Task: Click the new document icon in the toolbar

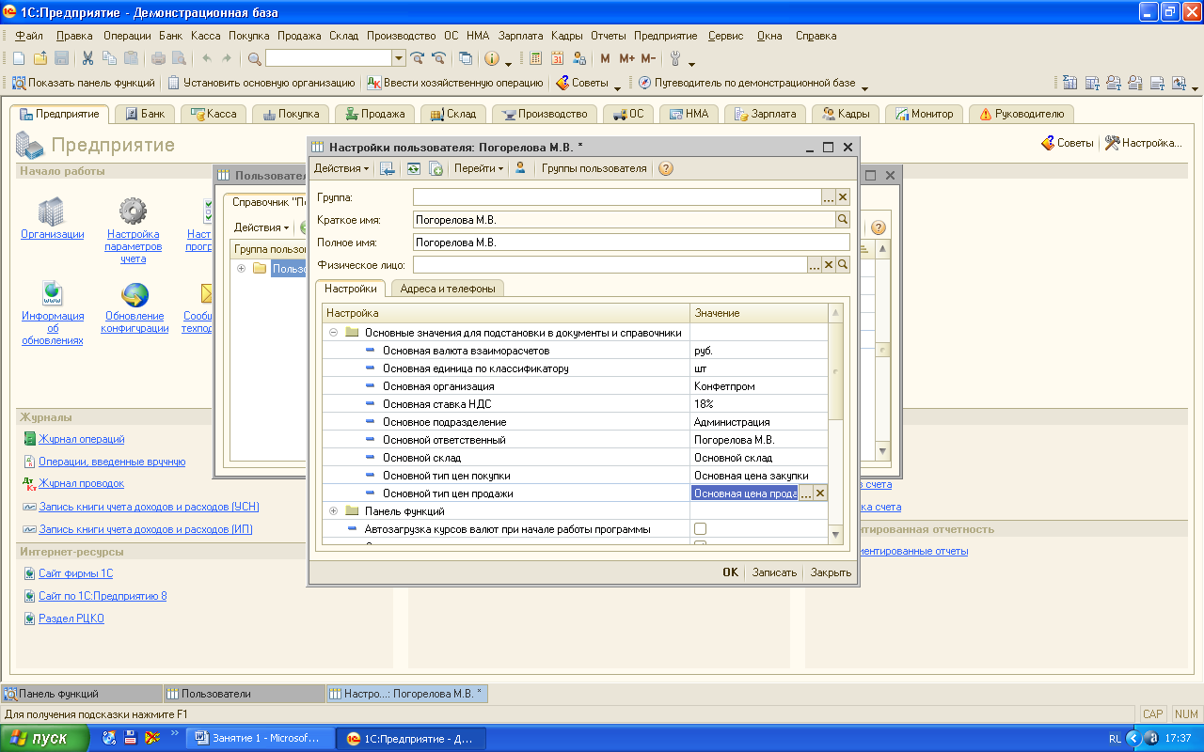Action: click(x=19, y=58)
